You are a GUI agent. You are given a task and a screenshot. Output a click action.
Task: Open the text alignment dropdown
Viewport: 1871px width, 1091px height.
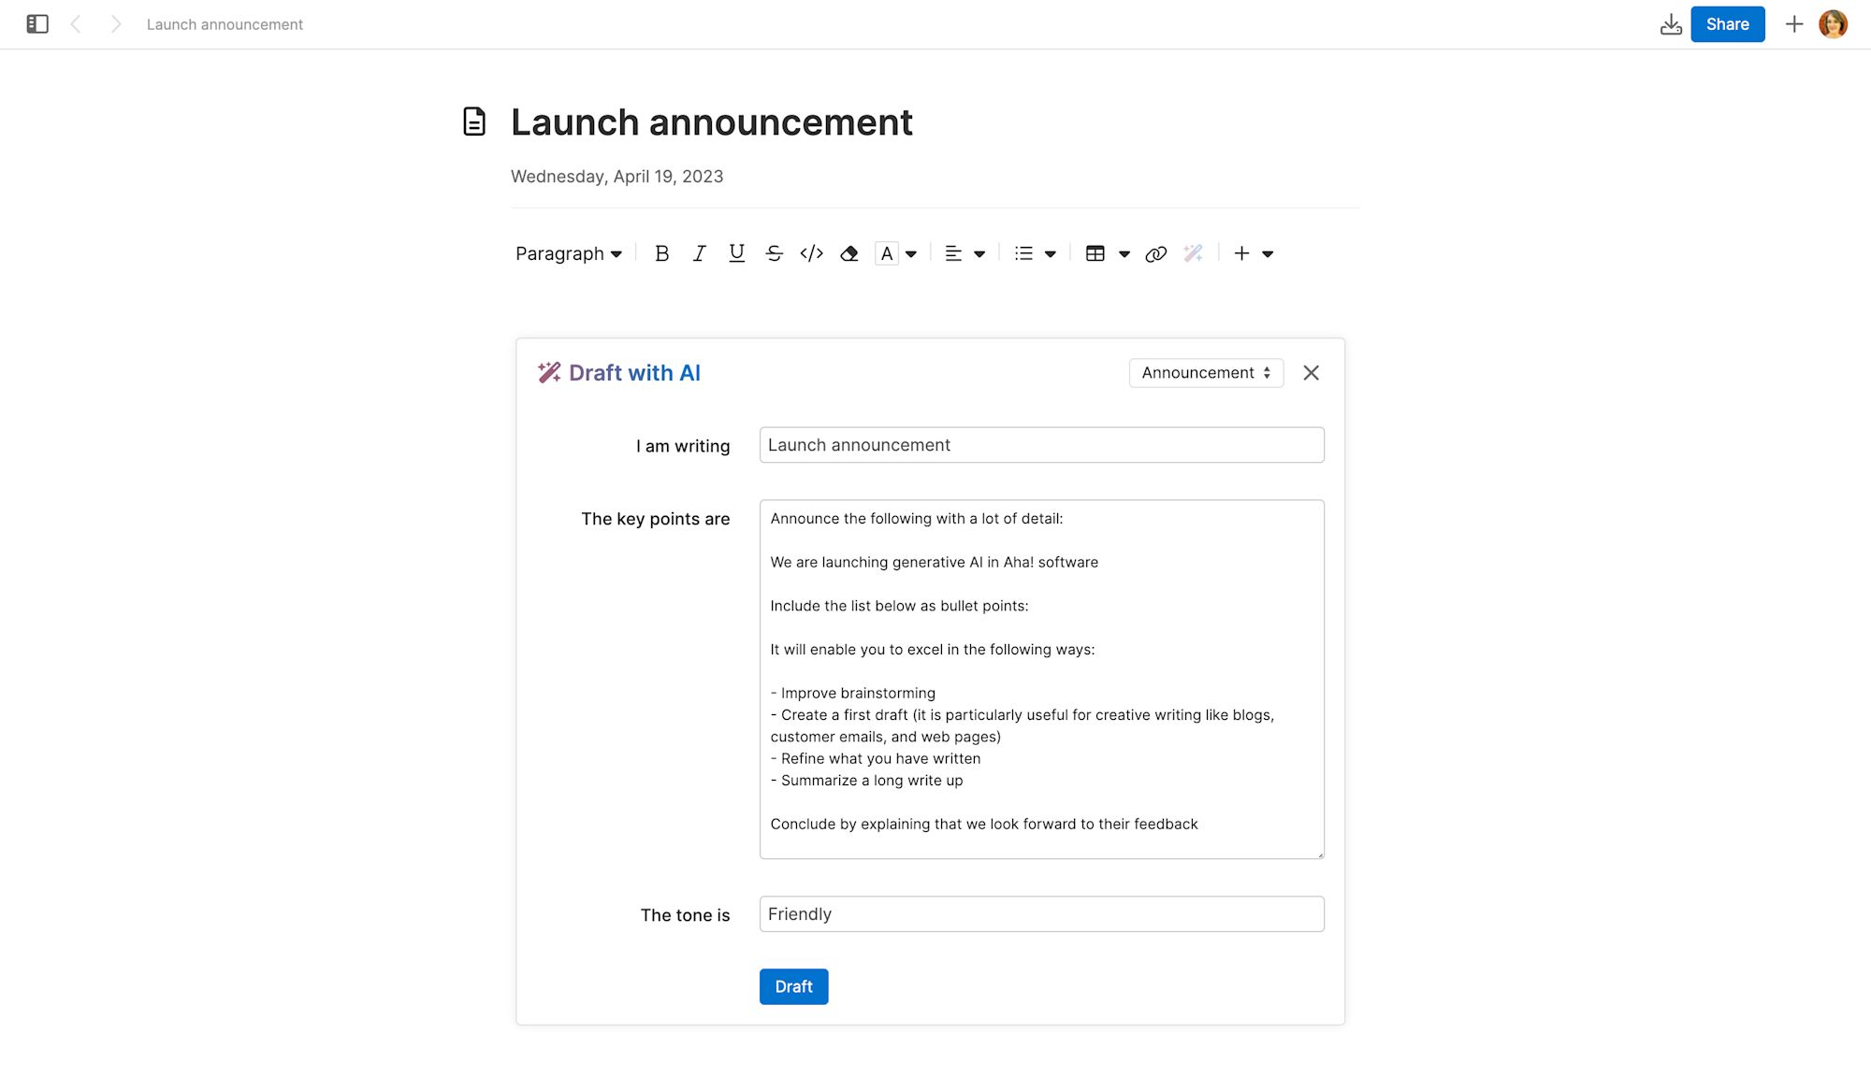979,253
